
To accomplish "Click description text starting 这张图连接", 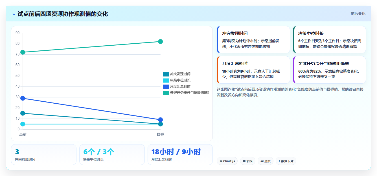I will [x=290, y=92].
